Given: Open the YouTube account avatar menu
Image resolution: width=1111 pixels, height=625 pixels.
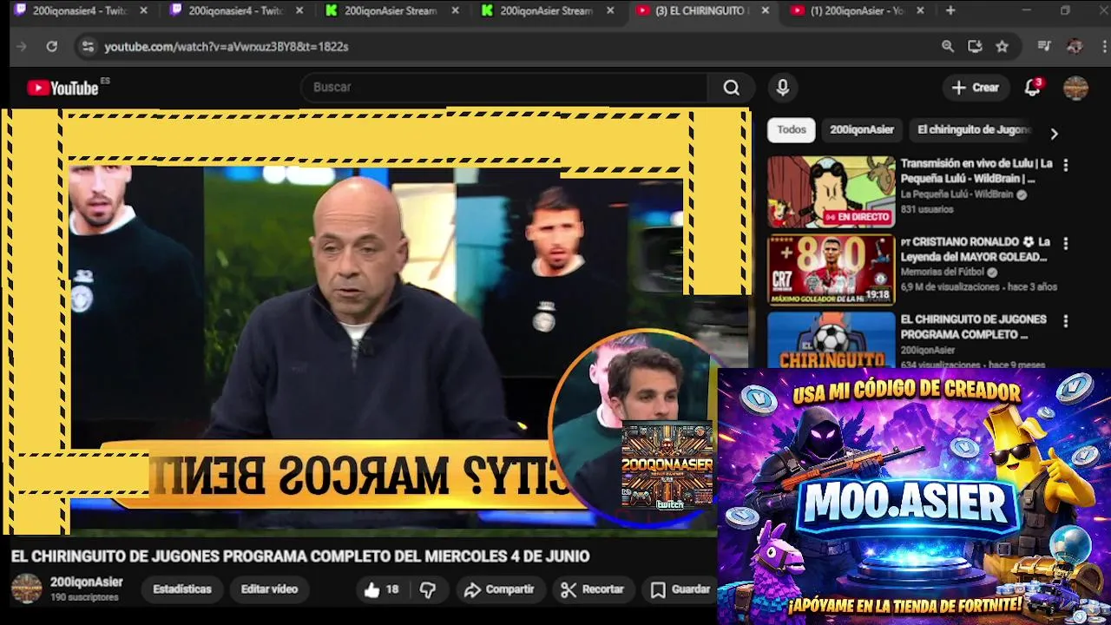Looking at the screenshot, I should pos(1075,88).
